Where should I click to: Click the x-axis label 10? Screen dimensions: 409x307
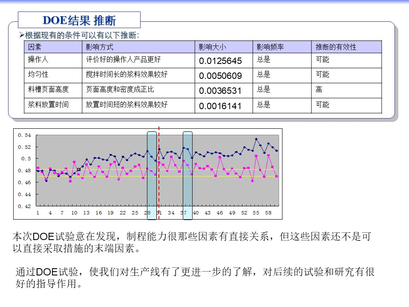point(74,213)
